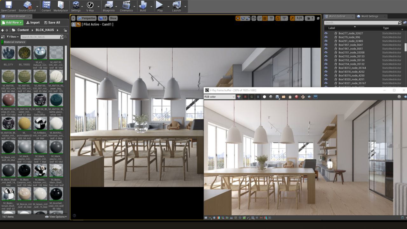Screen dimensions: 407x229
Task: Toggle visibility of Box277_node_32627
Action: click(325, 33)
